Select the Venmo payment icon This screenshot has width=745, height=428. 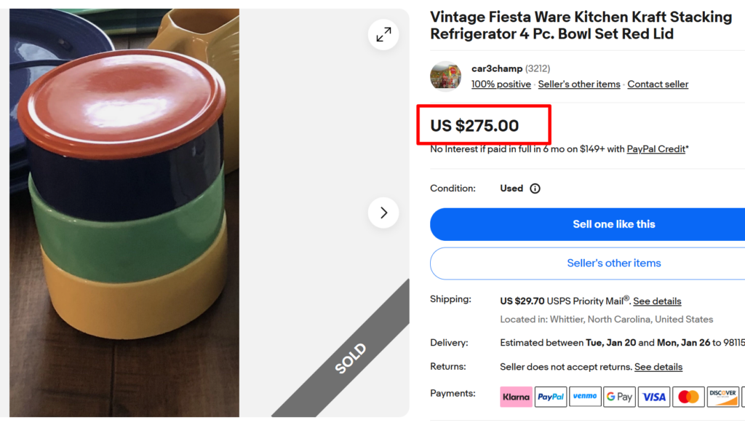[x=585, y=396]
